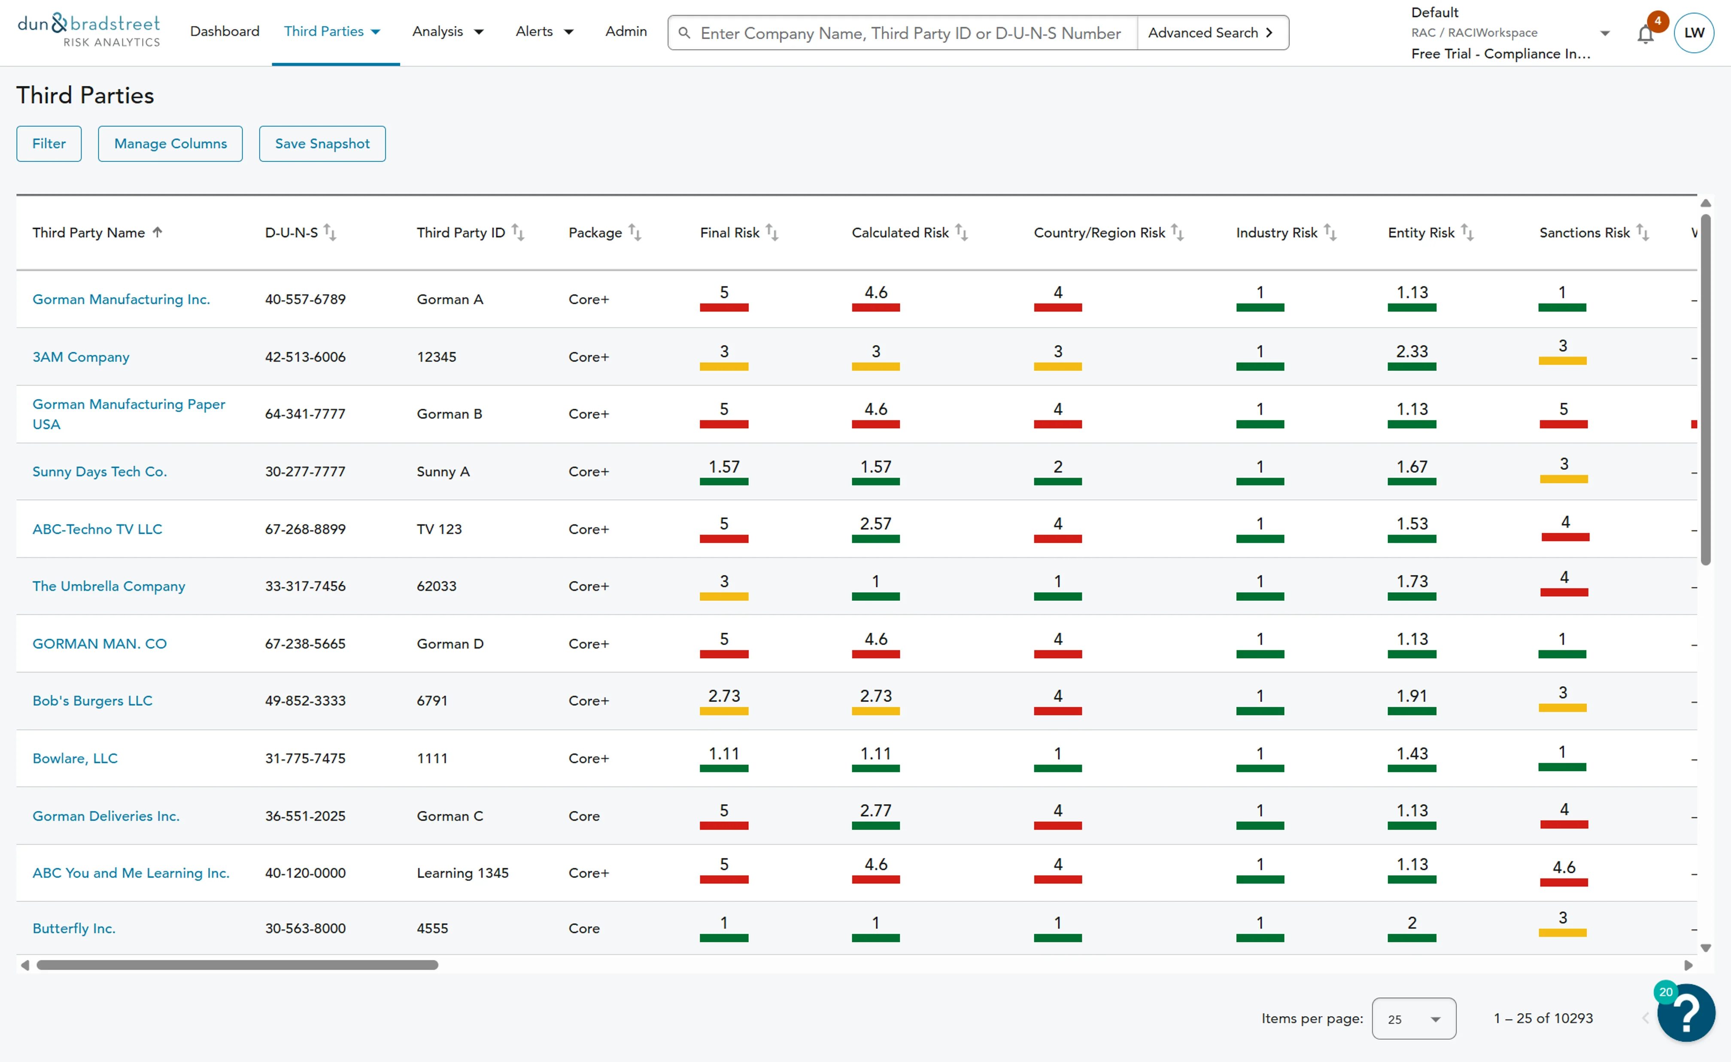Click the horizontal scrollbar thumb
The image size is (1731, 1062).
pyautogui.click(x=237, y=965)
